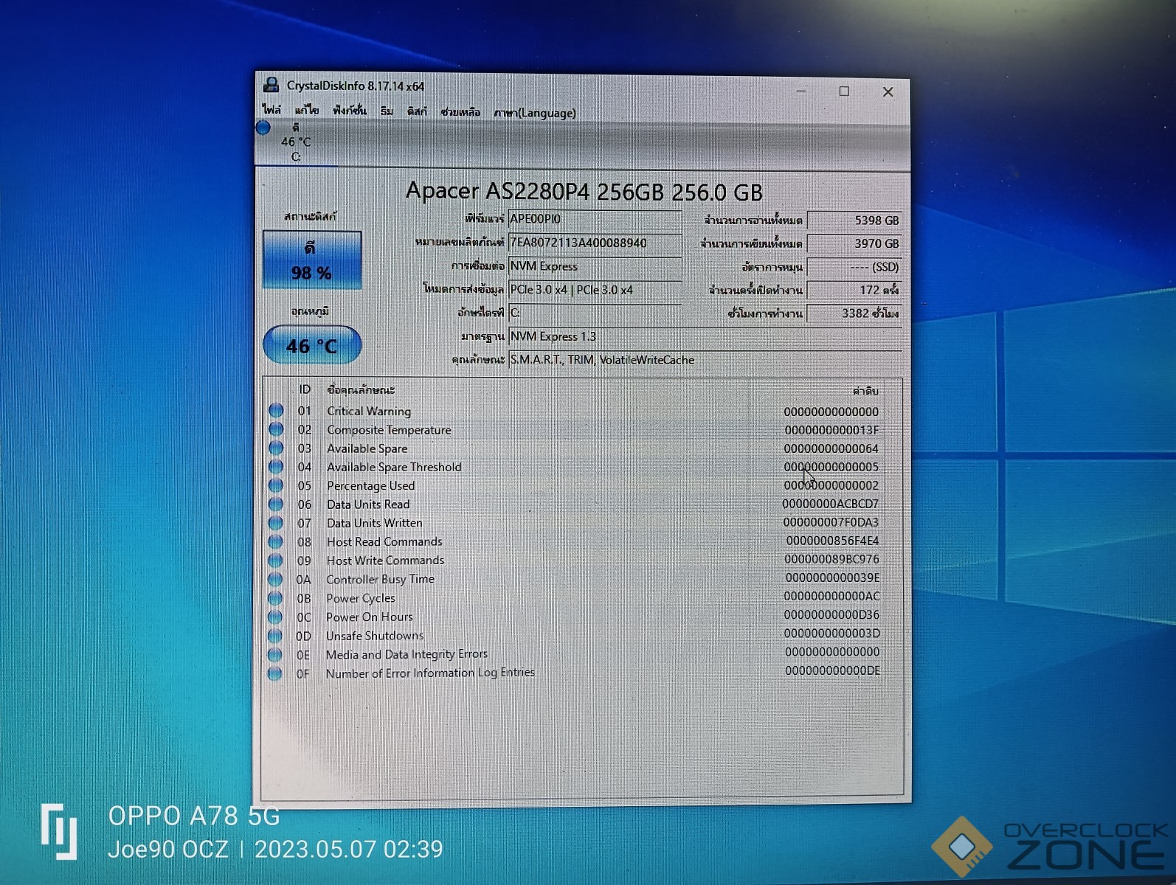Click raw value 00000000ACBCD7
The height and width of the screenshot is (885, 1176).
(830, 504)
